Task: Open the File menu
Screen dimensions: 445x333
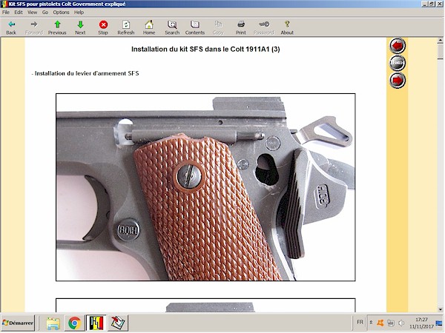Action: click(x=6, y=12)
